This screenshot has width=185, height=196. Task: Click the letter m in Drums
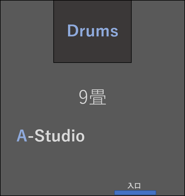pyautogui.click(x=102, y=32)
